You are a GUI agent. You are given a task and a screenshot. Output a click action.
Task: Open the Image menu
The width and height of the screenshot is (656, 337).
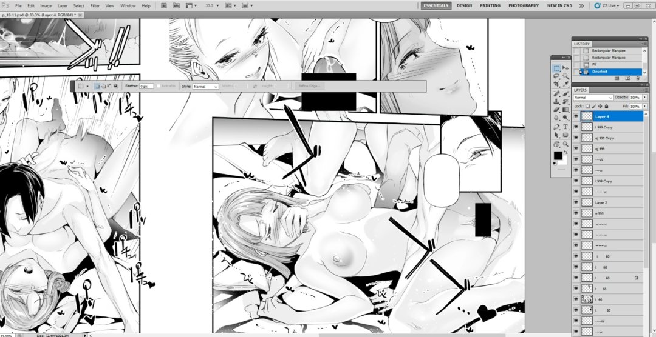click(46, 6)
